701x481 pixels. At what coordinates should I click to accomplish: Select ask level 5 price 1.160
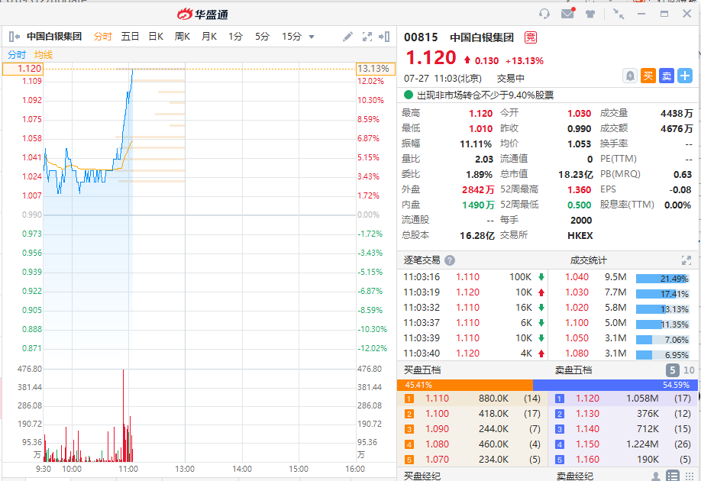(x=587, y=459)
